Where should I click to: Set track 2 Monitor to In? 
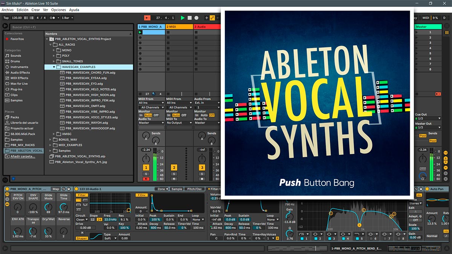tap(169, 115)
